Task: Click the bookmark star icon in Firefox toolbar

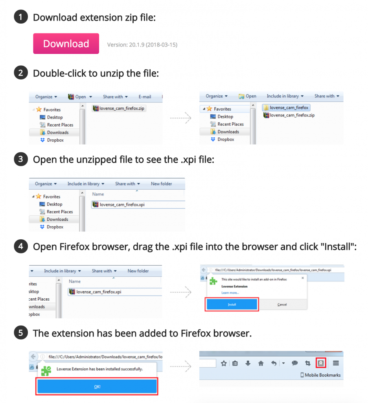Action: (224, 363)
